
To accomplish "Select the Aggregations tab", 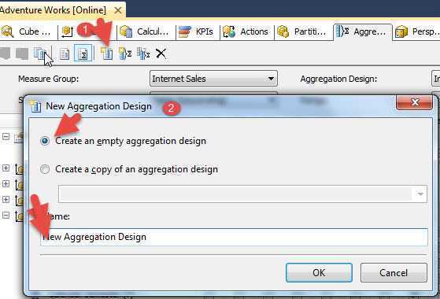I will tap(362, 31).
